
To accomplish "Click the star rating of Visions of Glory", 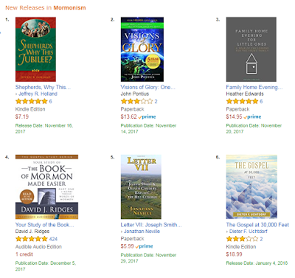I will 136,101.
